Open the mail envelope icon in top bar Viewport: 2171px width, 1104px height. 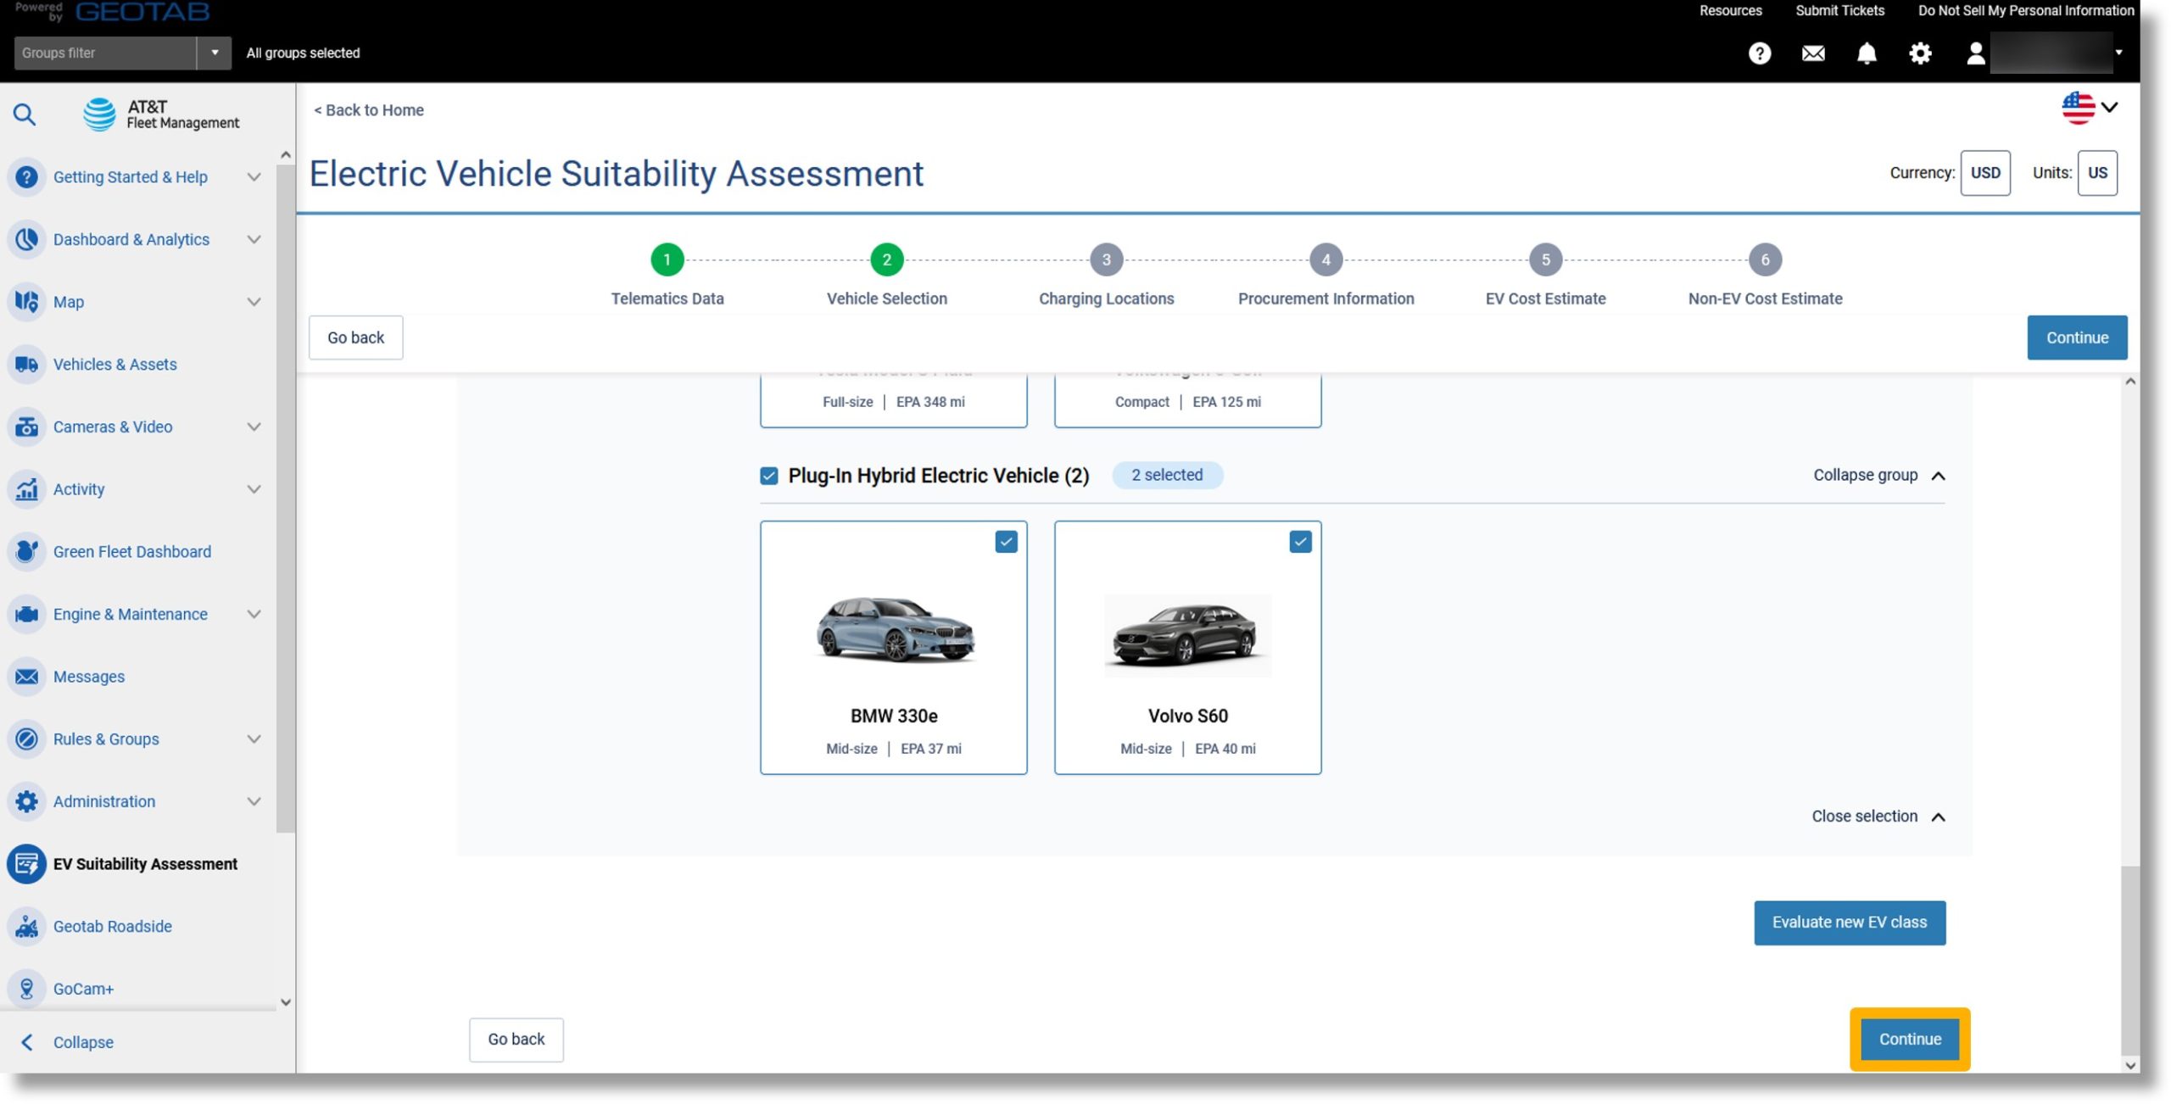pyautogui.click(x=1813, y=53)
